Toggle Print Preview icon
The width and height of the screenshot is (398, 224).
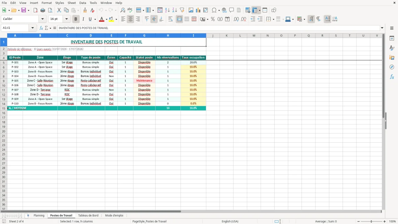point(50,10)
